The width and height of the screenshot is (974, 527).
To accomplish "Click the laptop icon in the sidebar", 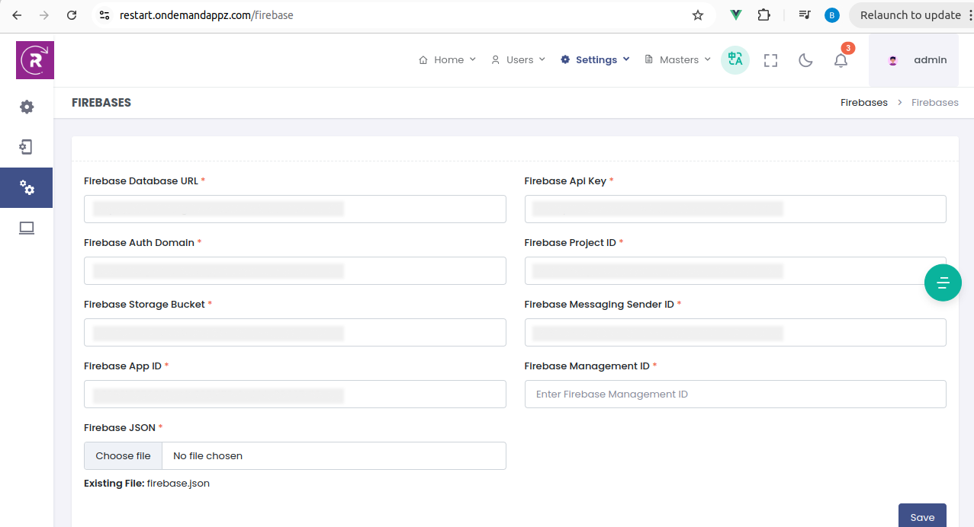I will point(27,228).
